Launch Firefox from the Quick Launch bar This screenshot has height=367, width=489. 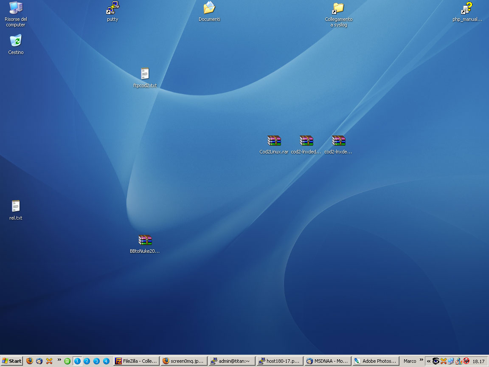click(30, 361)
